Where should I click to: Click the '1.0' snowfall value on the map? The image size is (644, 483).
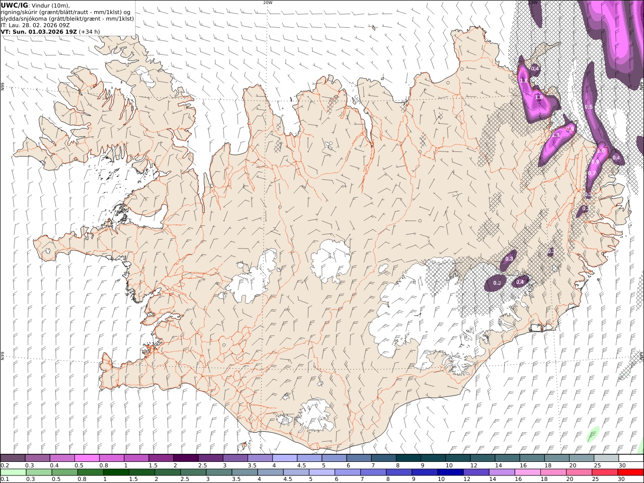(601, 151)
